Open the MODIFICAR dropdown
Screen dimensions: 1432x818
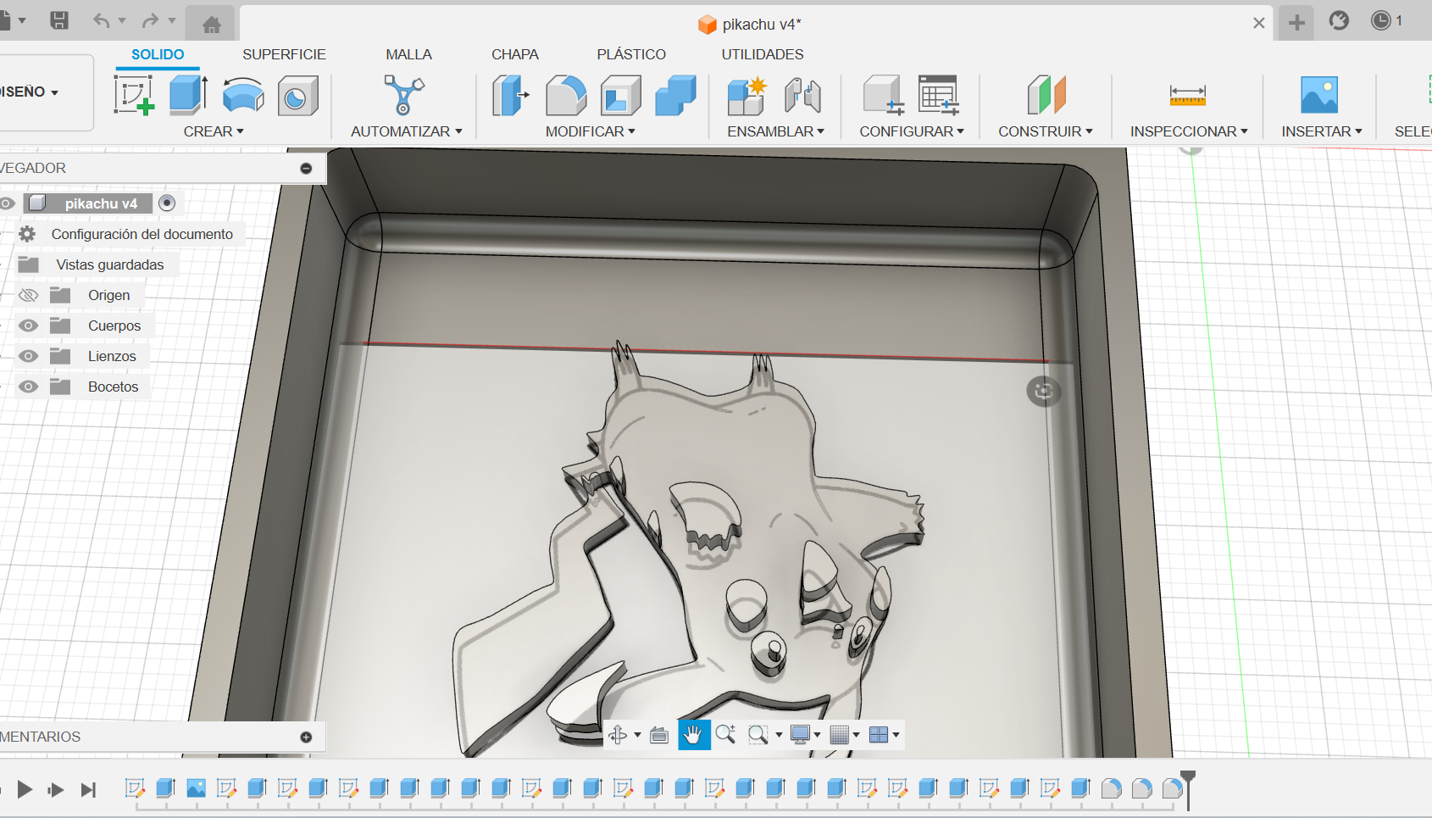tap(590, 131)
